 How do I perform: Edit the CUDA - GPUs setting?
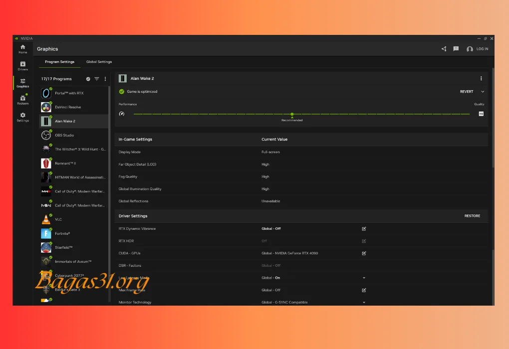tap(364, 253)
